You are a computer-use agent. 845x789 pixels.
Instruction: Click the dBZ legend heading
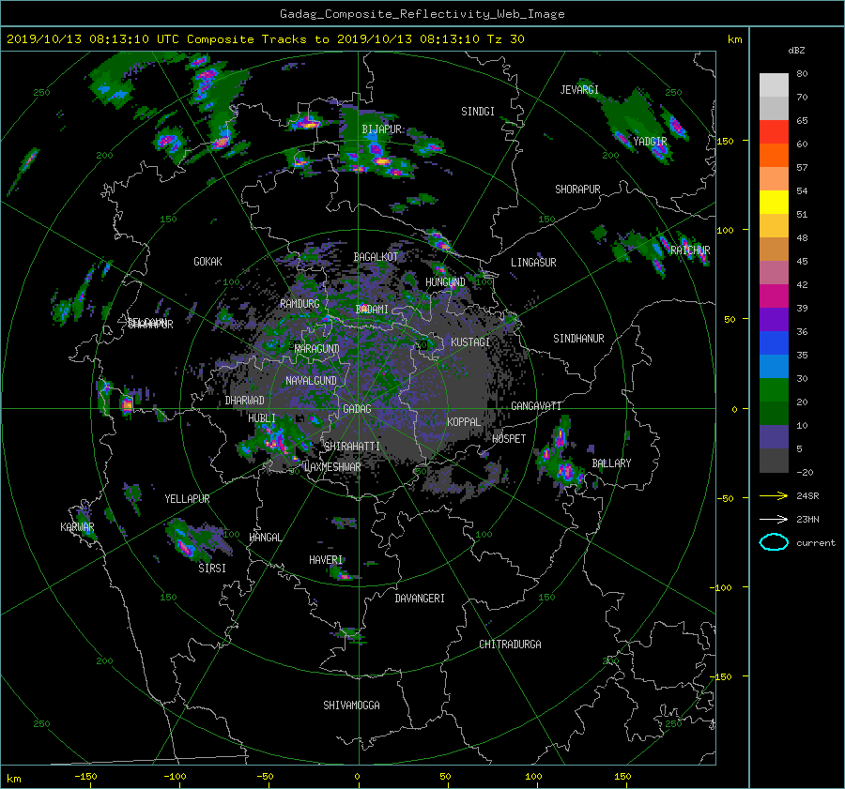(796, 50)
